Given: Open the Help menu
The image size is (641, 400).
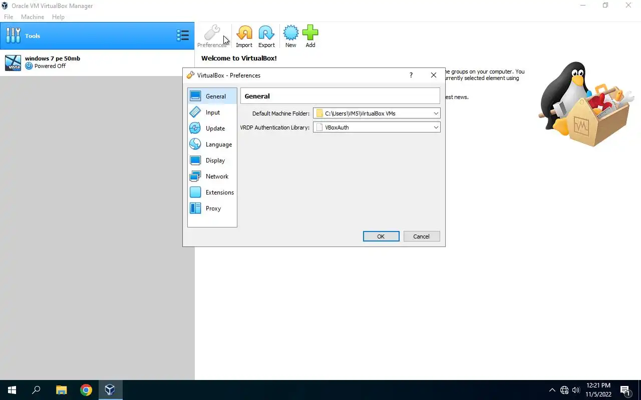Looking at the screenshot, I should [58, 16].
